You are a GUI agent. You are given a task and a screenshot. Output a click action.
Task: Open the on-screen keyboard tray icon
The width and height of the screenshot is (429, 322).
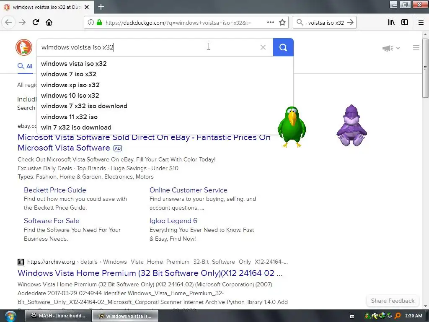pyautogui.click(x=352, y=316)
